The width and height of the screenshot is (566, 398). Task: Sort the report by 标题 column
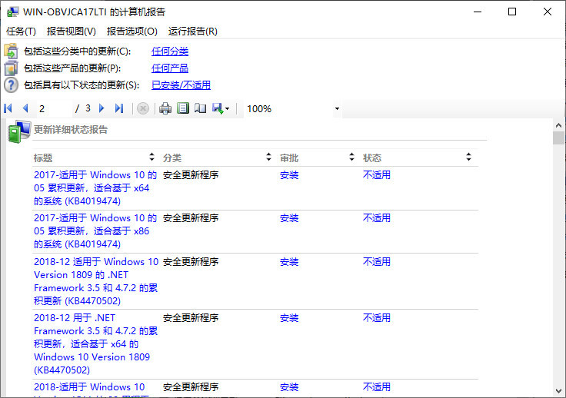[x=151, y=158]
